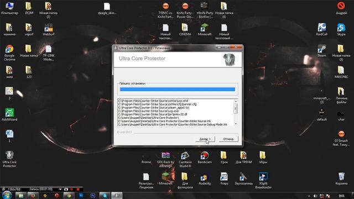This screenshot has width=354, height=199.
Task: Open the Урок folder icon
Action: (224, 157)
